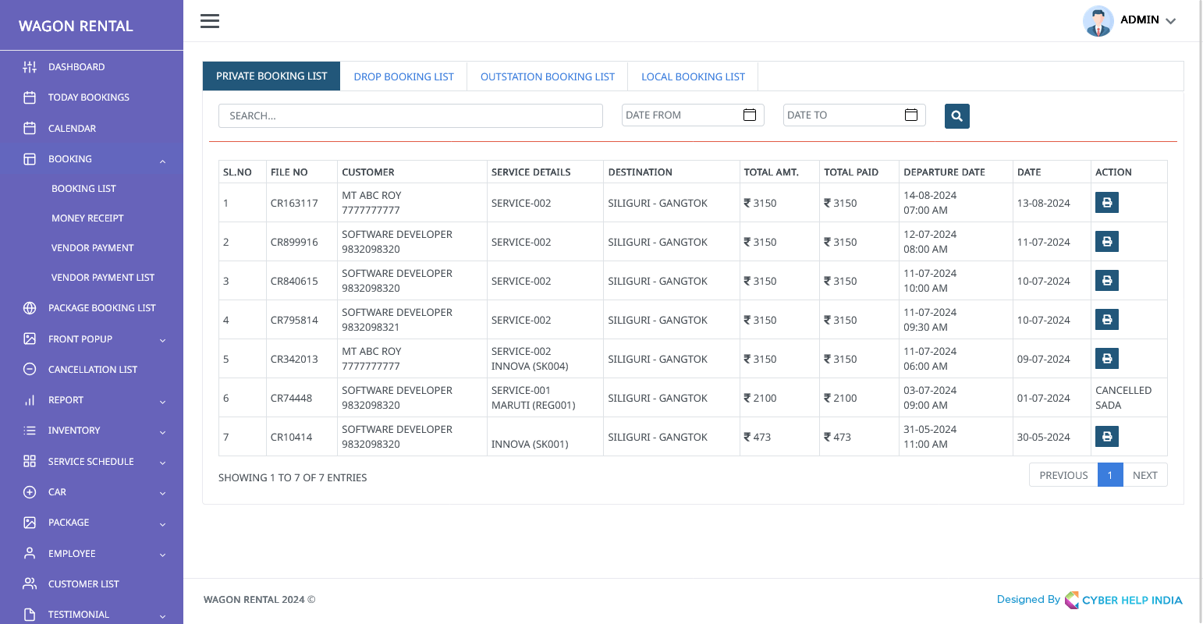Switch to Outstation Booking List tab
1203x624 pixels.
click(547, 76)
